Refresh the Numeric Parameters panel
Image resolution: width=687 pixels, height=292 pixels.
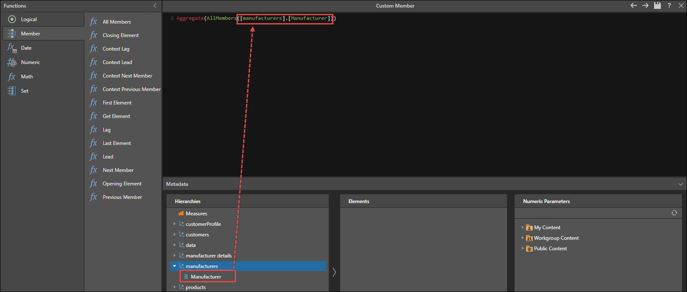click(674, 213)
